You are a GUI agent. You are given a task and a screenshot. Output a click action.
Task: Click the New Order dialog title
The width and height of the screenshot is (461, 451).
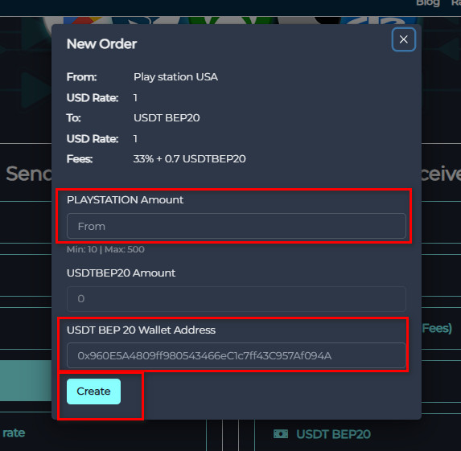[x=101, y=44]
